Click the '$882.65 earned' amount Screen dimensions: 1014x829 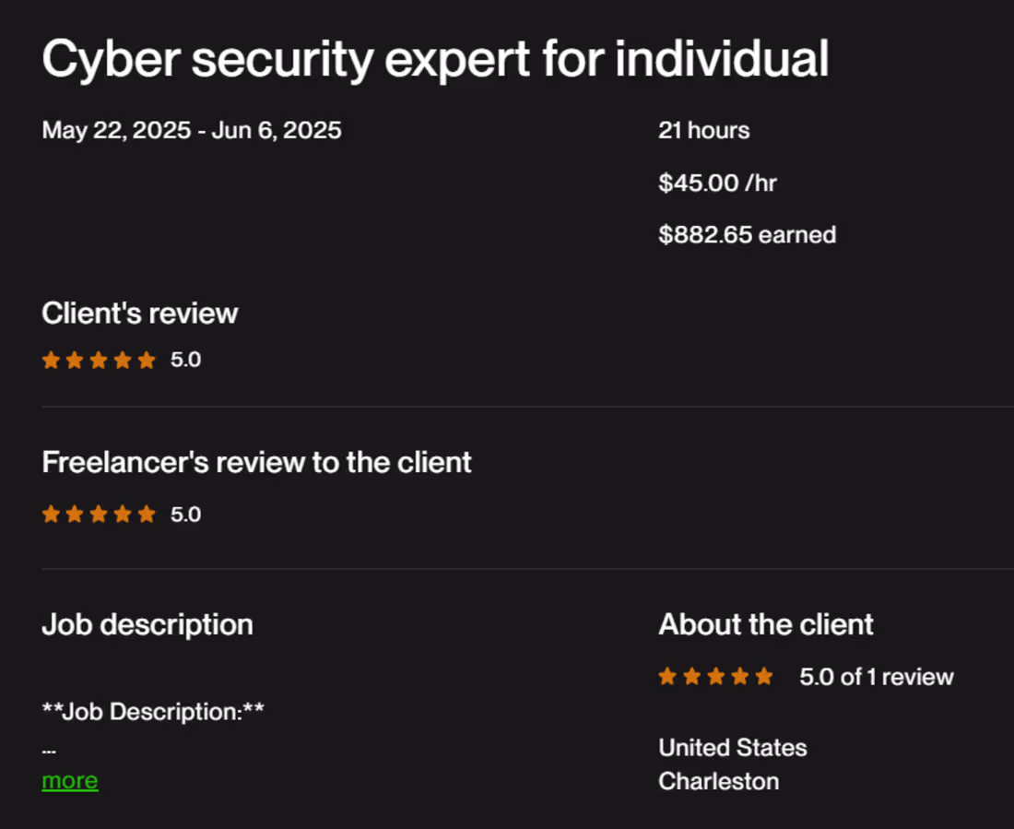pyautogui.click(x=747, y=234)
